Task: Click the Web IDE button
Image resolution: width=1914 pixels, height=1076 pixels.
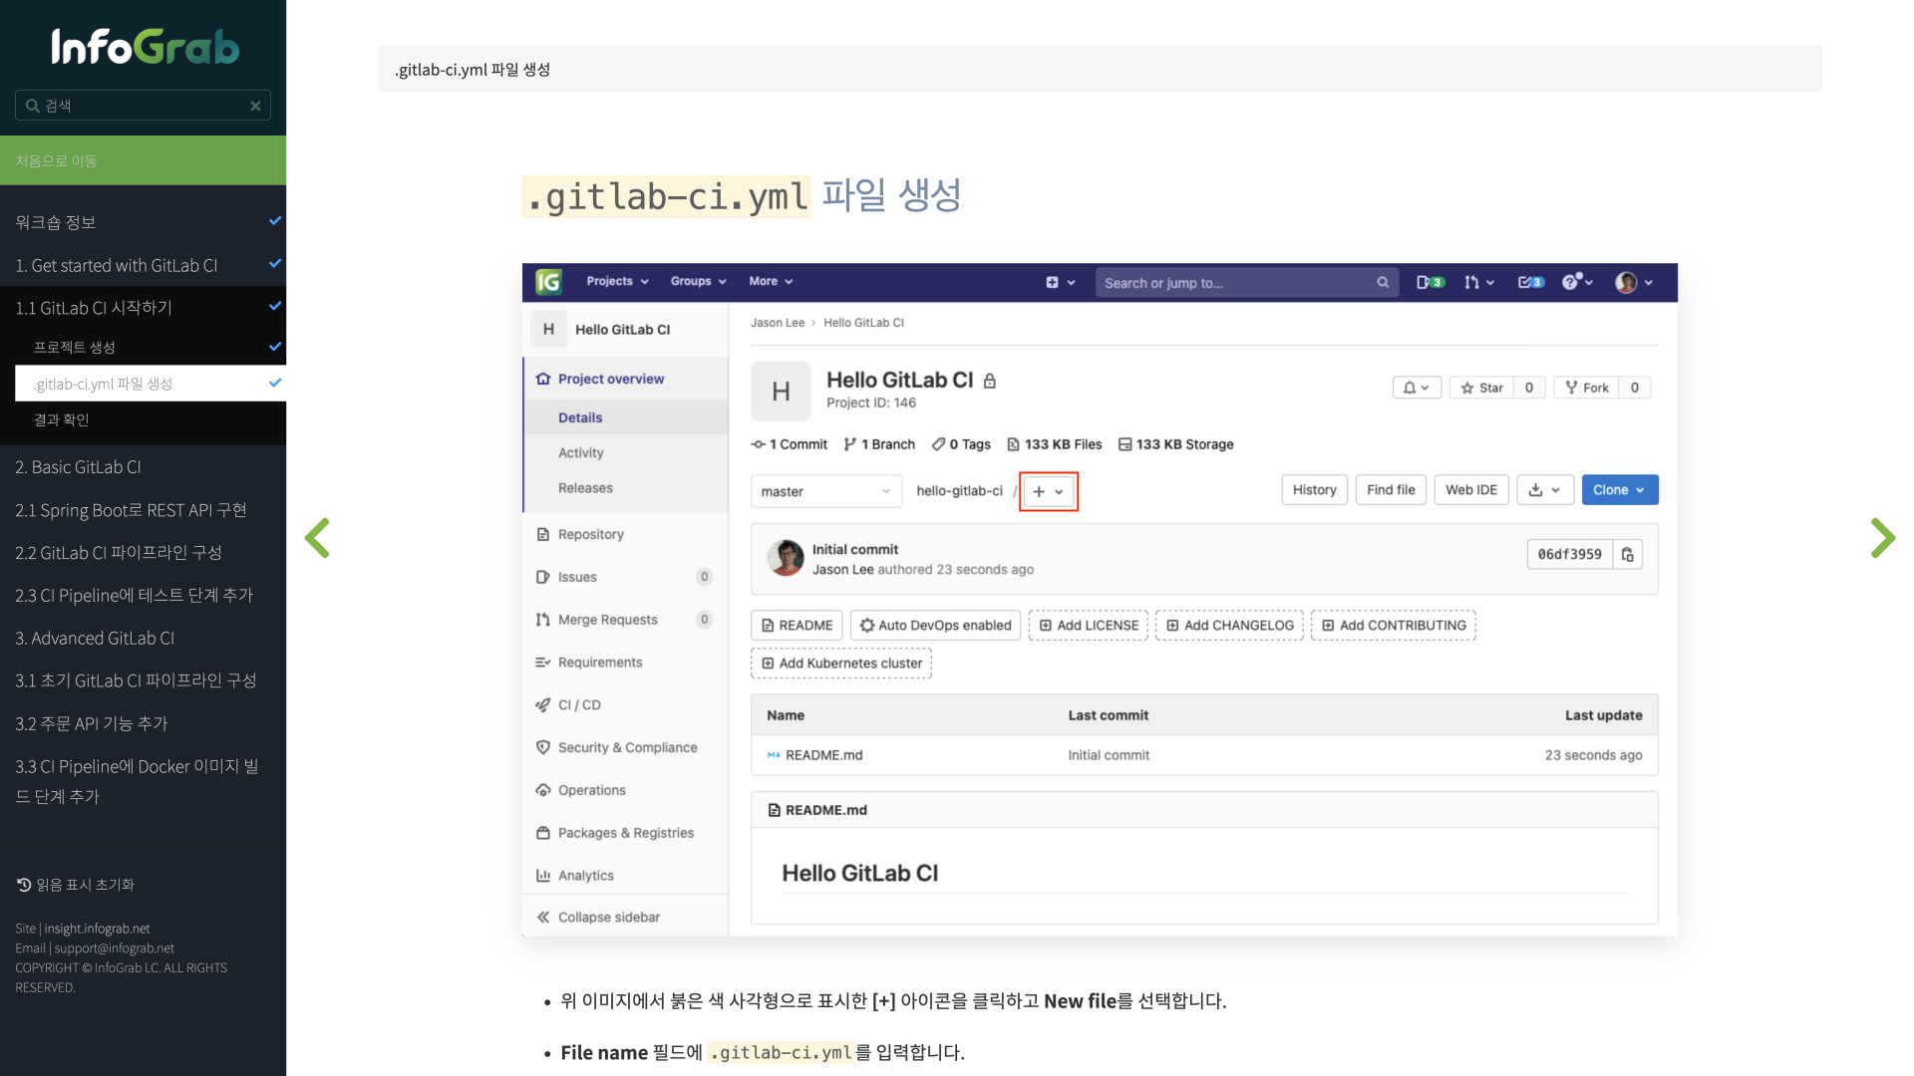Action: point(1471,490)
